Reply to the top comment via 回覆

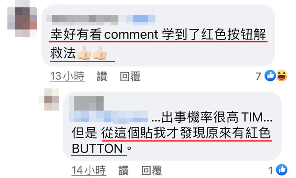pos(130,76)
